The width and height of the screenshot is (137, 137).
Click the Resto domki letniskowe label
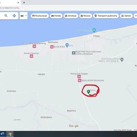93,80
